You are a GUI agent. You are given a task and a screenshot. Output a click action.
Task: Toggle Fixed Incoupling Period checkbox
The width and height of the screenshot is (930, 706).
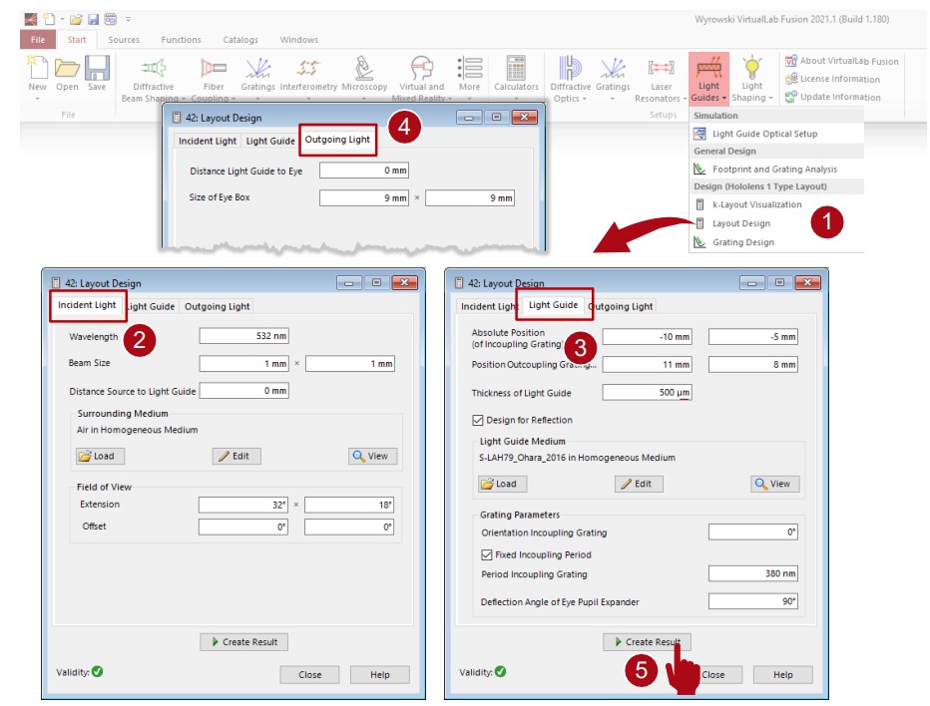[486, 554]
